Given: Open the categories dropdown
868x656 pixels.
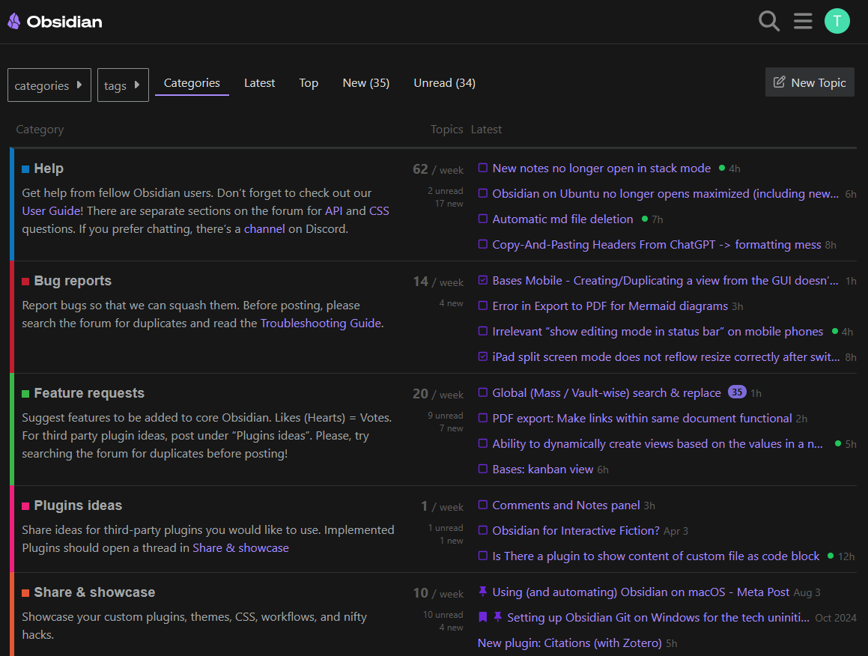Looking at the screenshot, I should coord(49,85).
